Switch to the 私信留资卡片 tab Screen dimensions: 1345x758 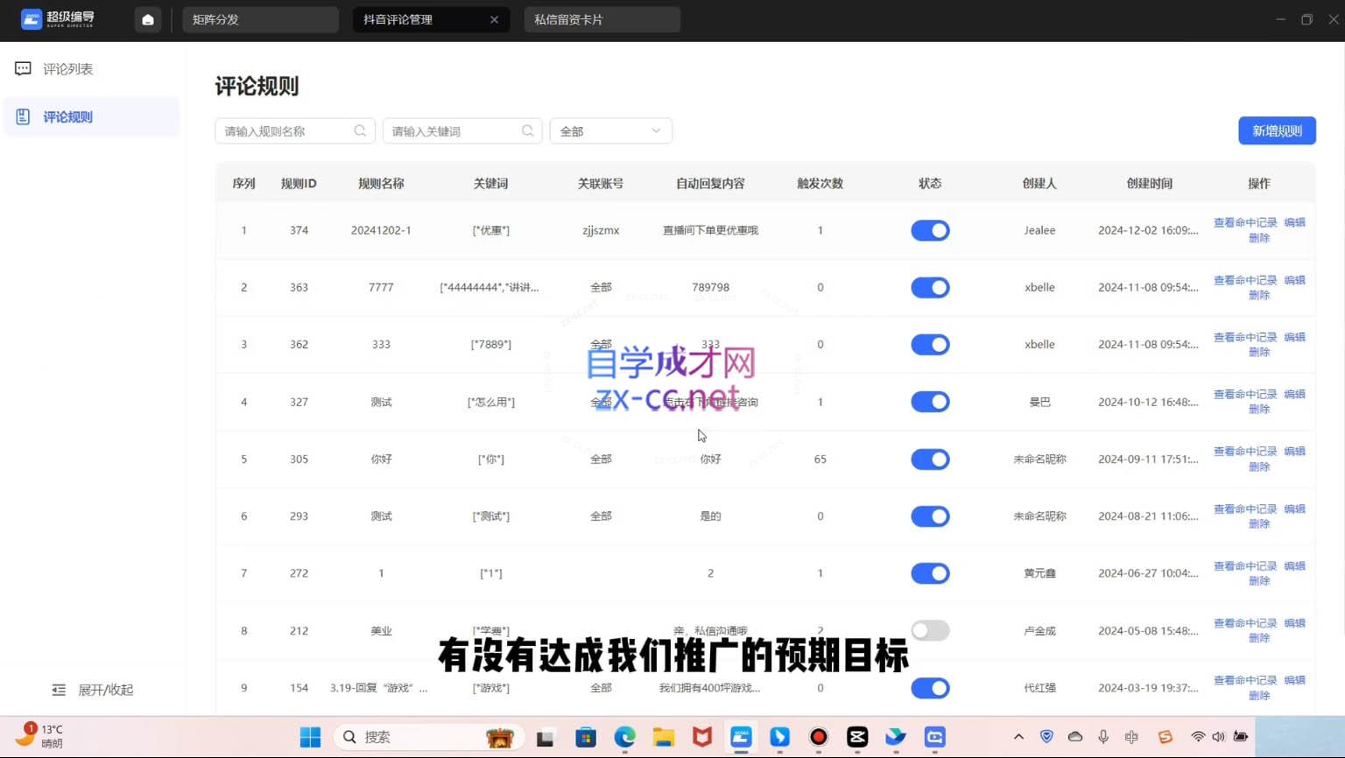602,19
